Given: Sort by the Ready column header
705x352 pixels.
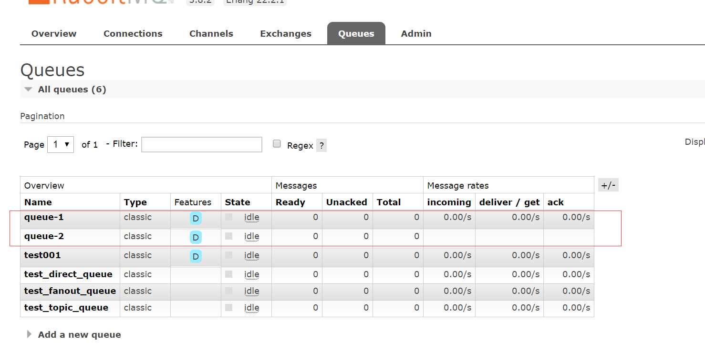Looking at the screenshot, I should pyautogui.click(x=290, y=202).
